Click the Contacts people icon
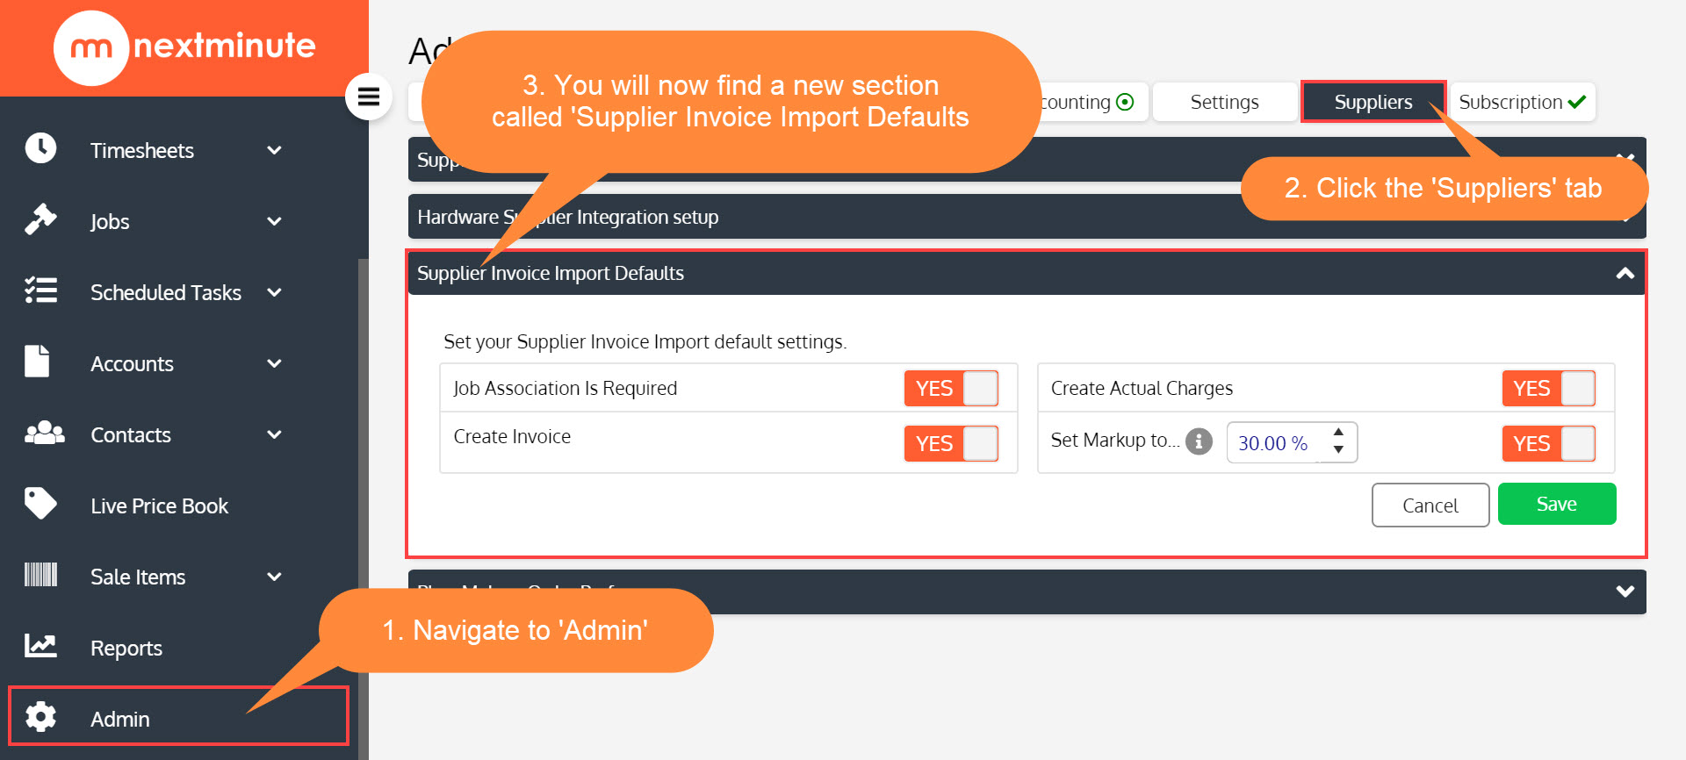The image size is (1686, 760). [44, 433]
